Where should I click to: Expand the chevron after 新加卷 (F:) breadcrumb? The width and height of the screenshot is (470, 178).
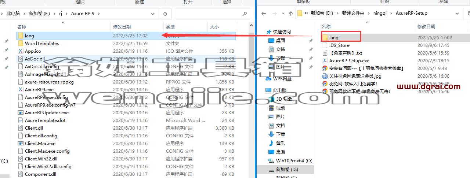point(55,14)
